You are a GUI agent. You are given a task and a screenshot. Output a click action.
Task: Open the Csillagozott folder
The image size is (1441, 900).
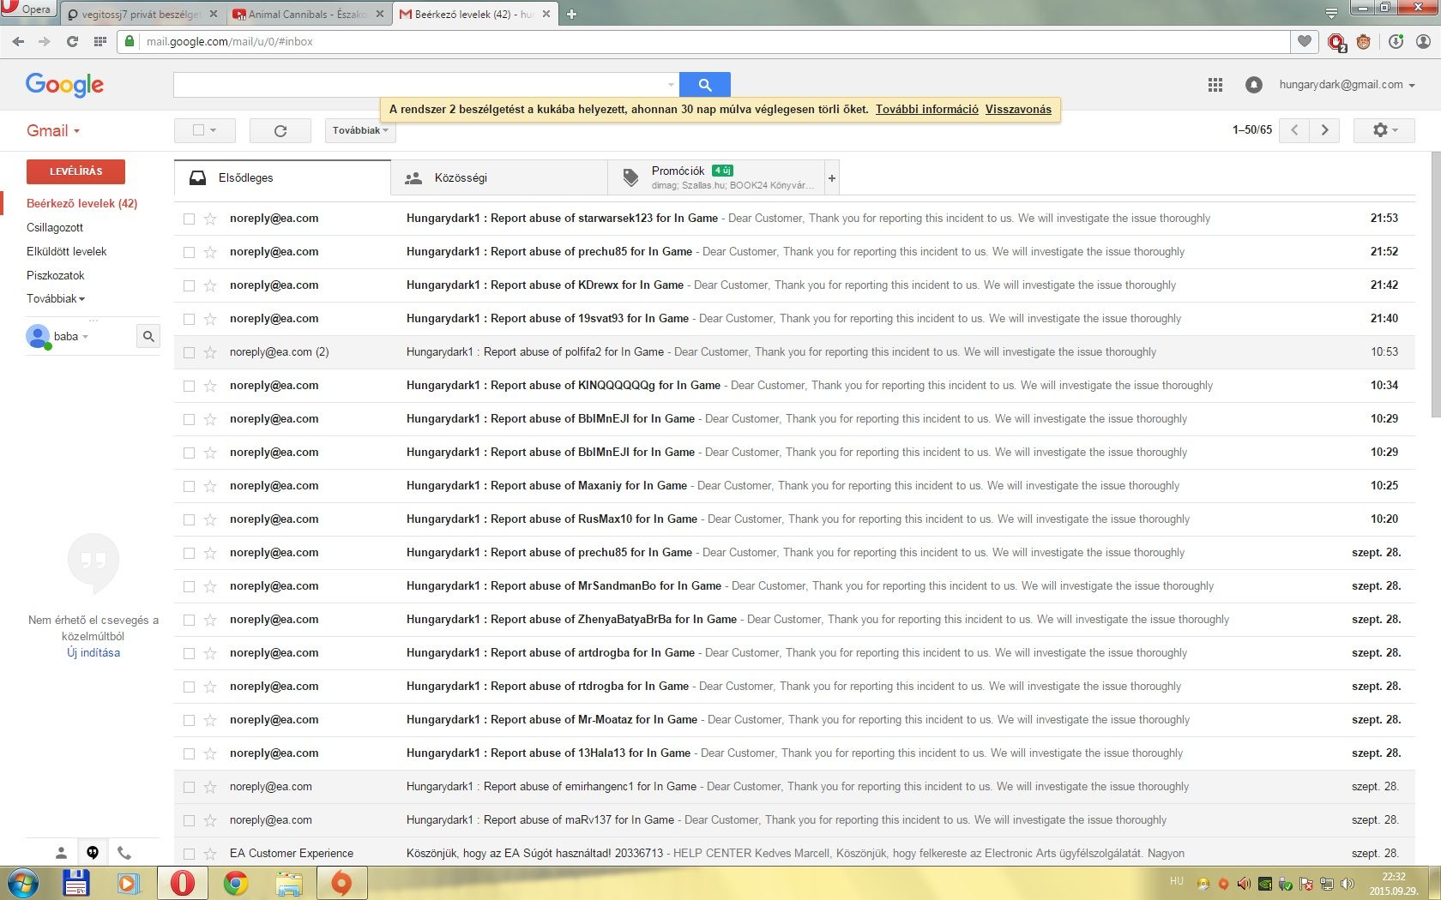pyautogui.click(x=55, y=228)
